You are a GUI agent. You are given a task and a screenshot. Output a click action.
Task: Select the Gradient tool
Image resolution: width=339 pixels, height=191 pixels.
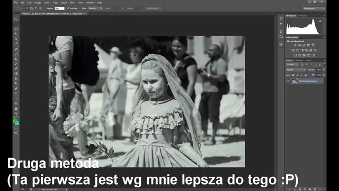[16, 74]
